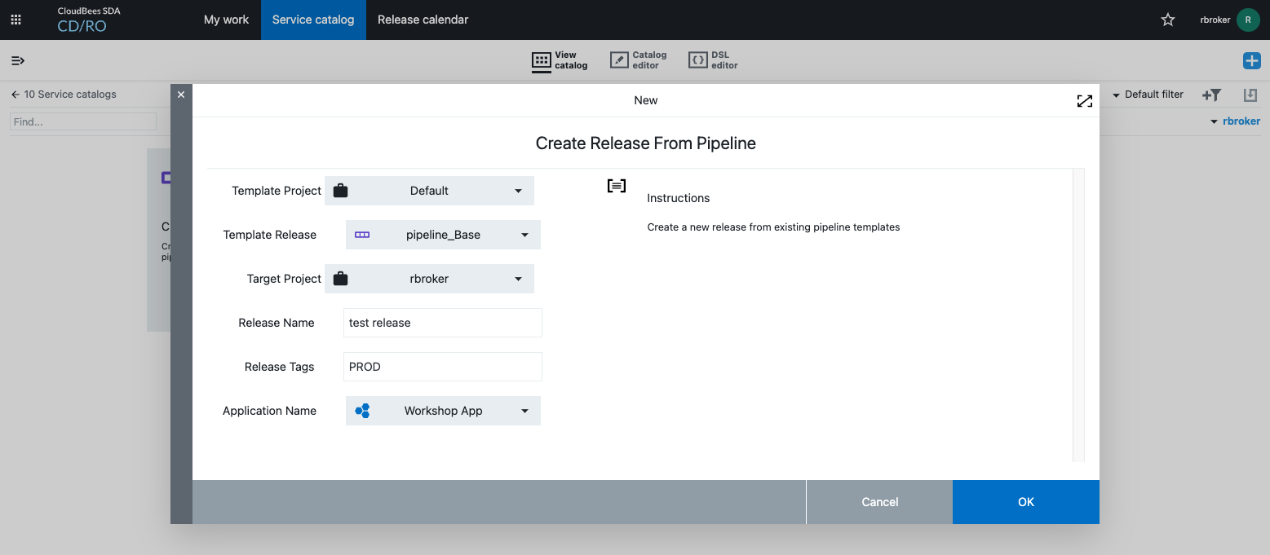Click the blue plus add button
The image size is (1270, 555).
tap(1251, 60)
